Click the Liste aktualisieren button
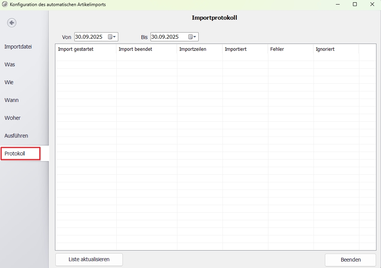This screenshot has width=381, height=268. coord(89,260)
